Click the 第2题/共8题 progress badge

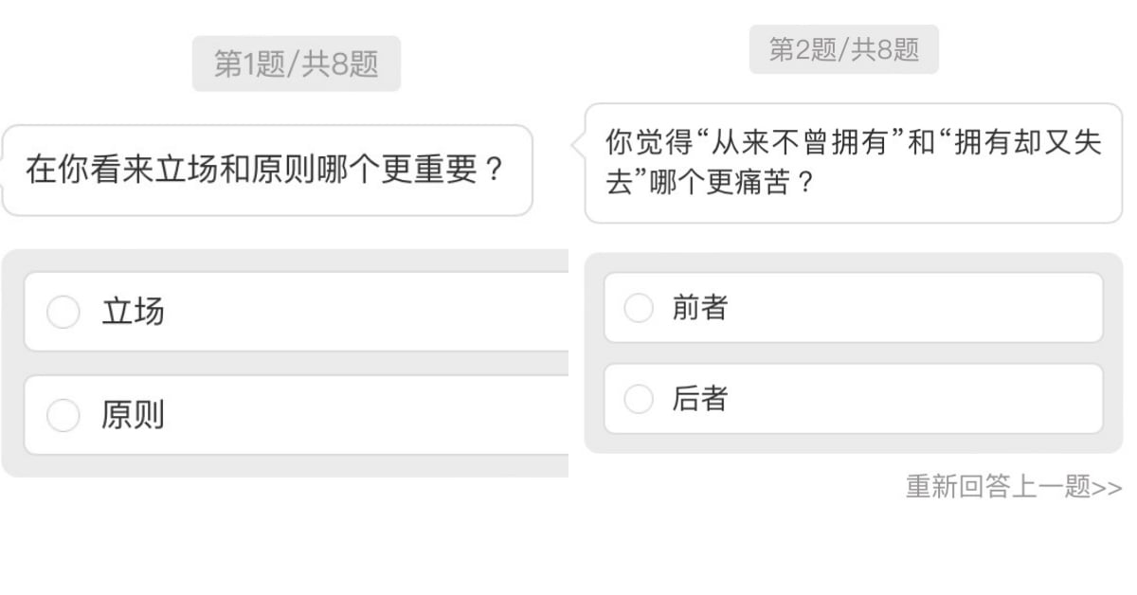click(843, 49)
